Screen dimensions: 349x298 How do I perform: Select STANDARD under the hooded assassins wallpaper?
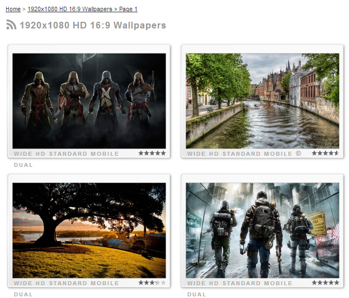pos(68,153)
